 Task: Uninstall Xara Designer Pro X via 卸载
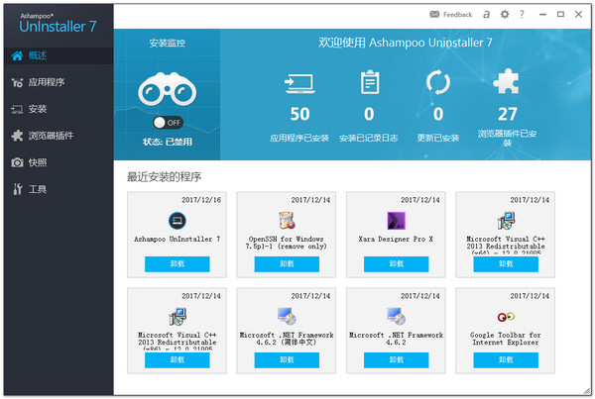tap(396, 264)
